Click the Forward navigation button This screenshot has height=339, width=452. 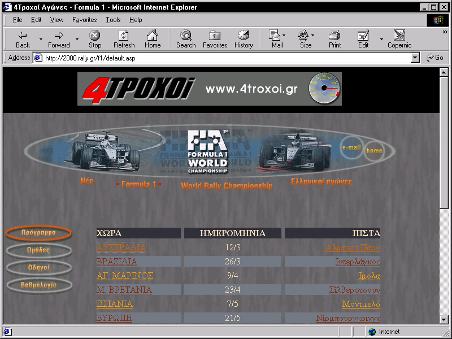(59, 39)
